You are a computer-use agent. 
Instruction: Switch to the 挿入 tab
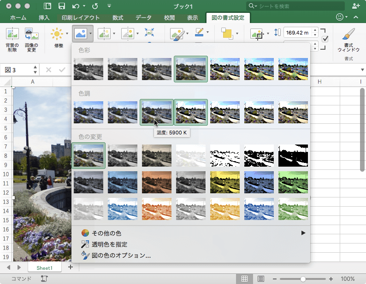click(44, 18)
